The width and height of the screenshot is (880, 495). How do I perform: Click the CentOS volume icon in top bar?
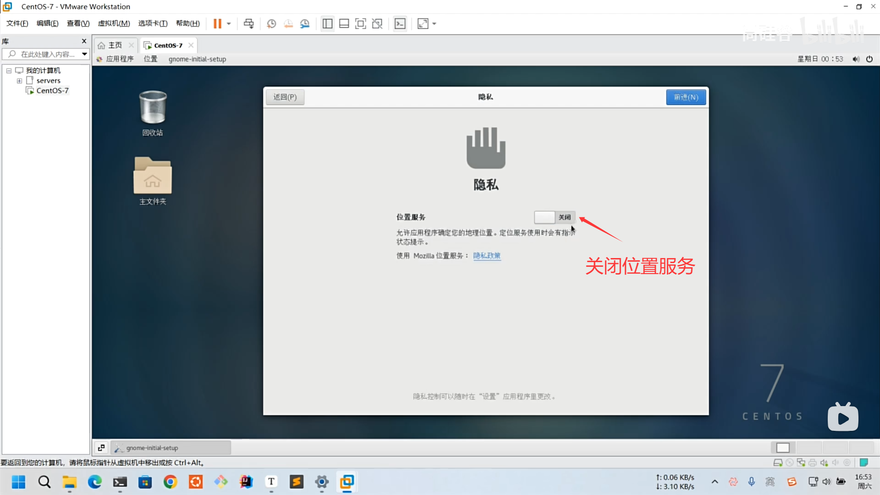[x=856, y=59]
